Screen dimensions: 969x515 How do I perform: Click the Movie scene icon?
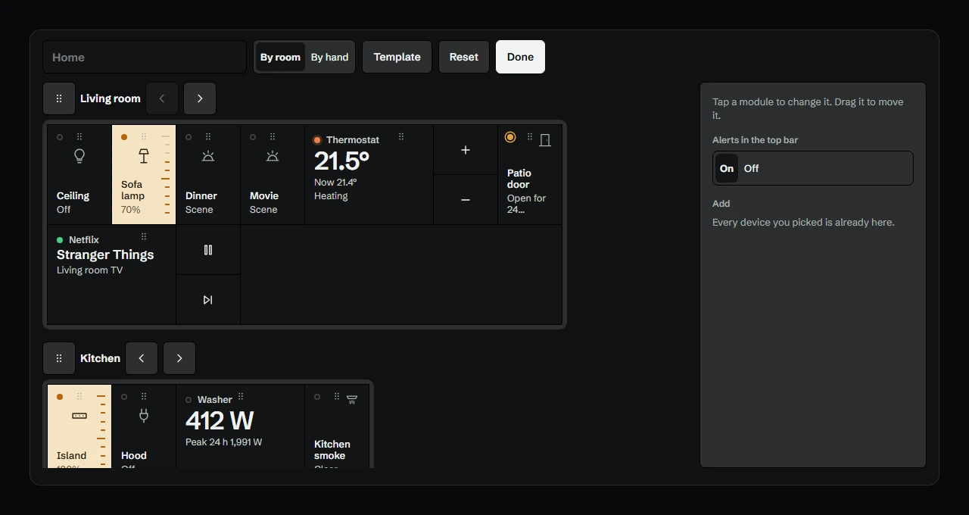click(273, 156)
